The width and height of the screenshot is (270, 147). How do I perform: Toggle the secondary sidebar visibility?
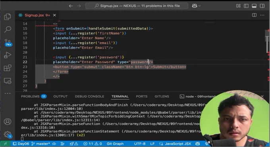point(262,6)
